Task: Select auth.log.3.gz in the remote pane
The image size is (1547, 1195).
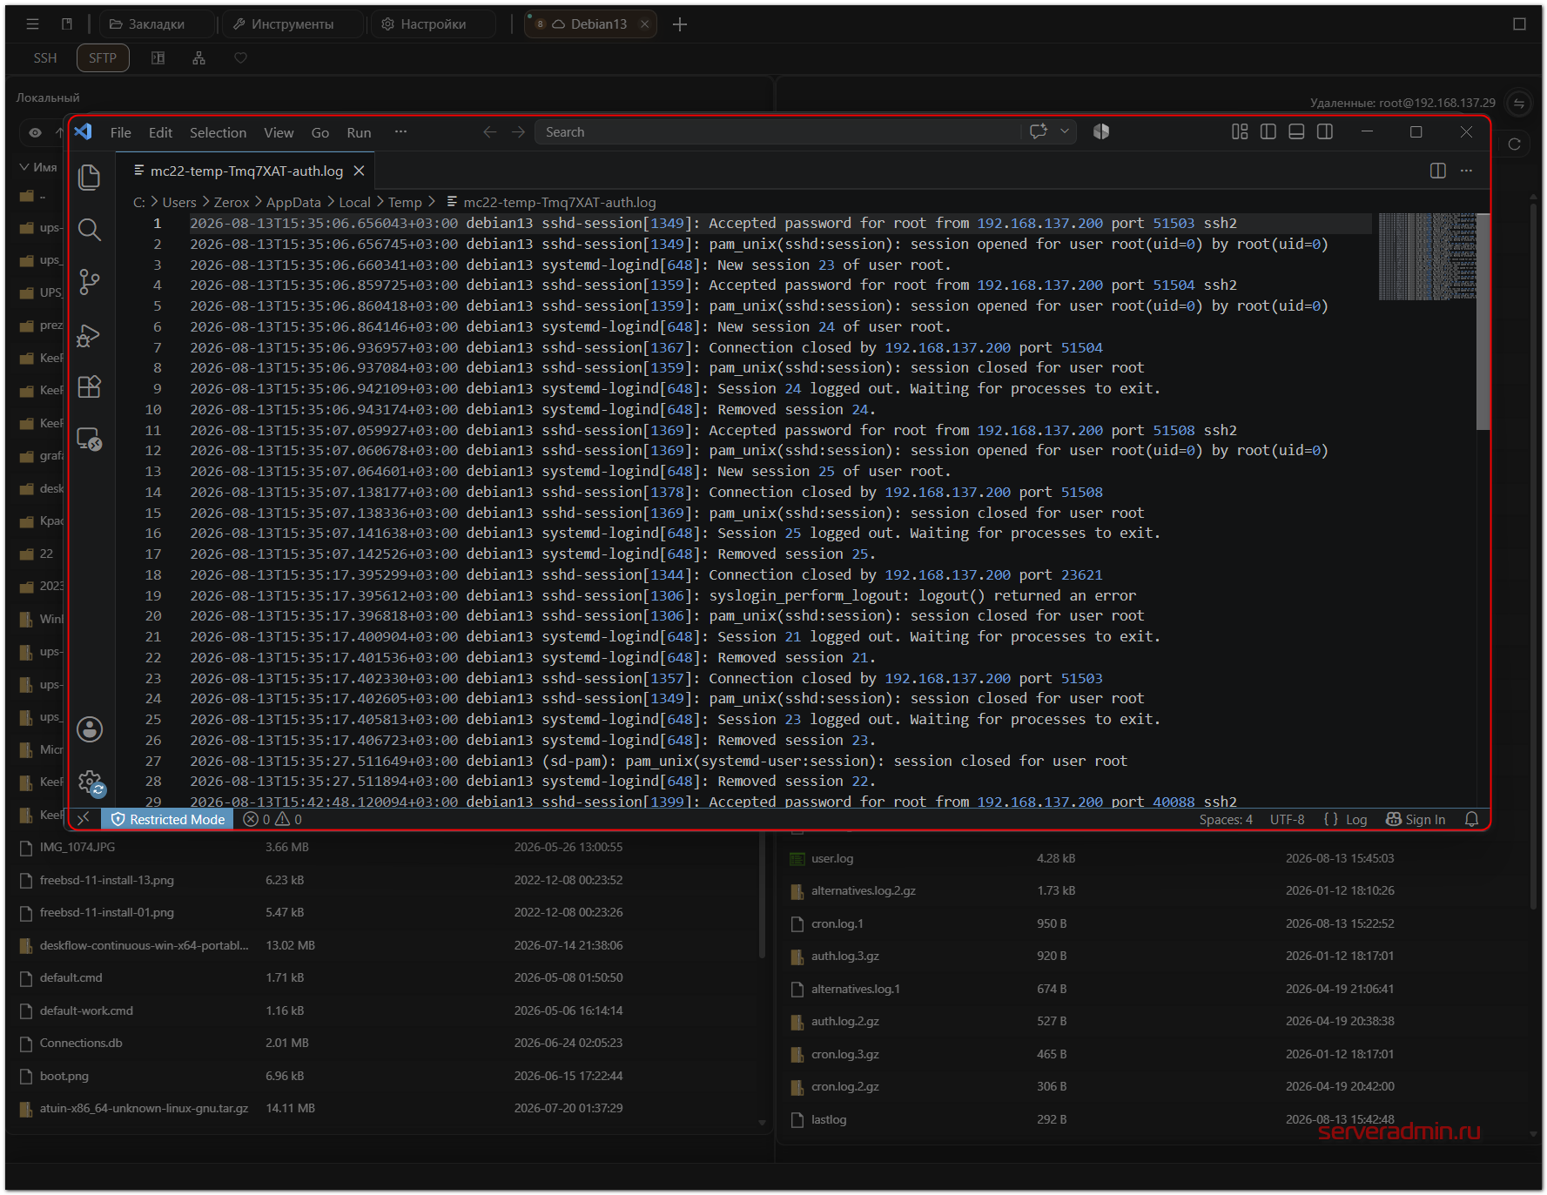Action: [x=1158, y=956]
